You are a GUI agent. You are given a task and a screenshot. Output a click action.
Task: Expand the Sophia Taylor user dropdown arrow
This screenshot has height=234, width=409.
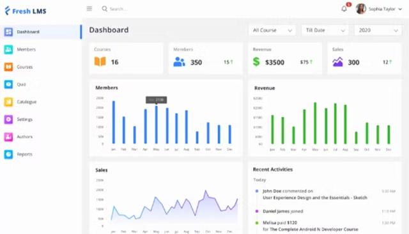tap(400, 9)
